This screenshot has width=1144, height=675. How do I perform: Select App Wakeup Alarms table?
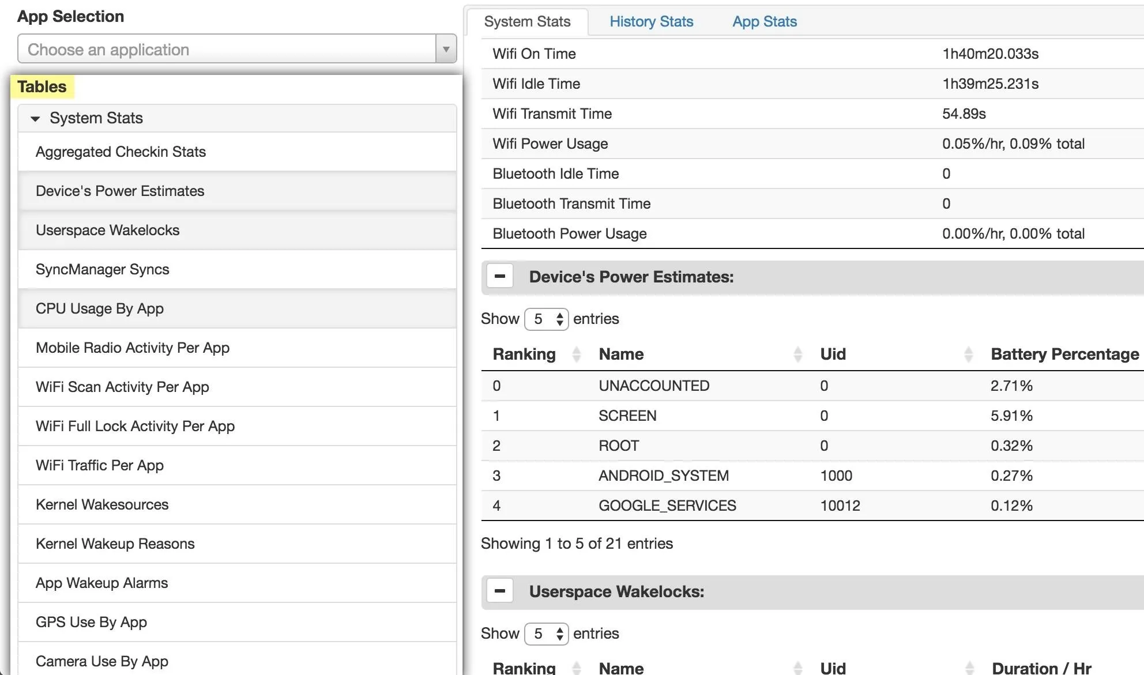point(237,583)
